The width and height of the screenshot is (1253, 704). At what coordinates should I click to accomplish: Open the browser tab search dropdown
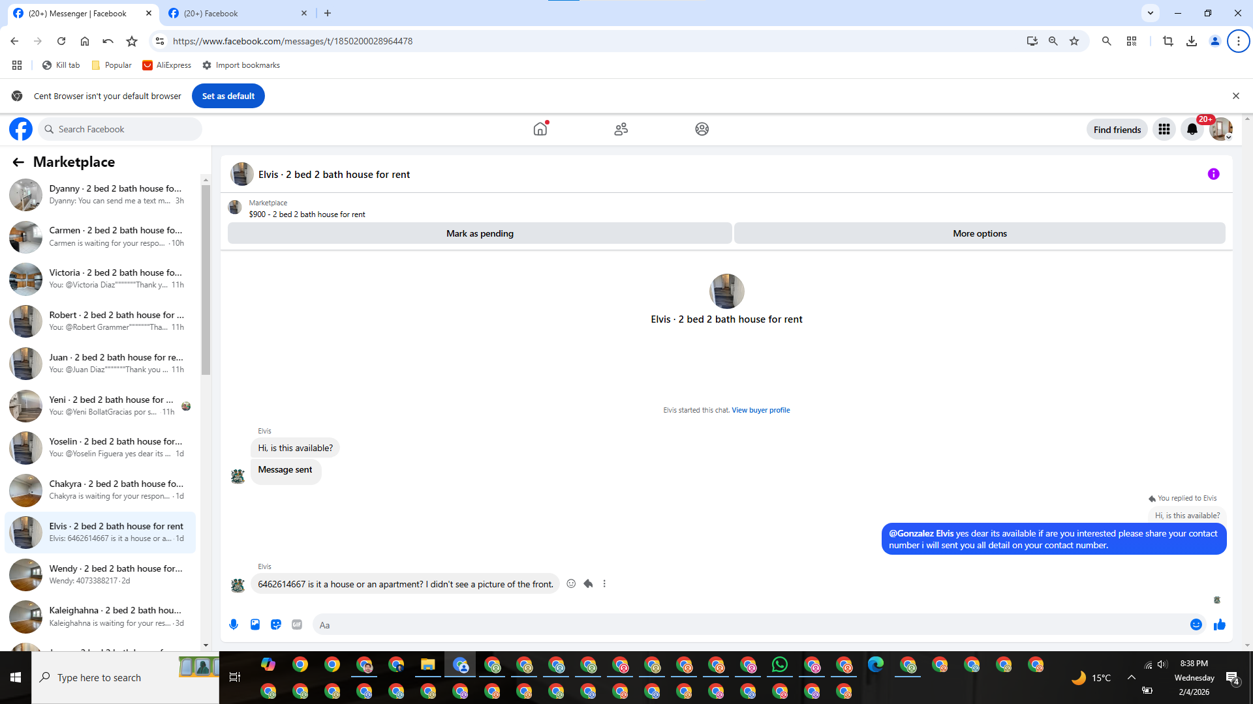point(1151,13)
